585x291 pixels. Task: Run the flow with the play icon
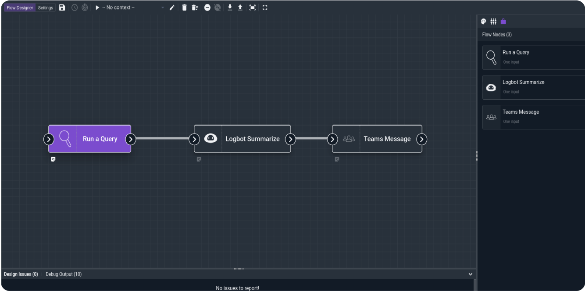pyautogui.click(x=97, y=7)
